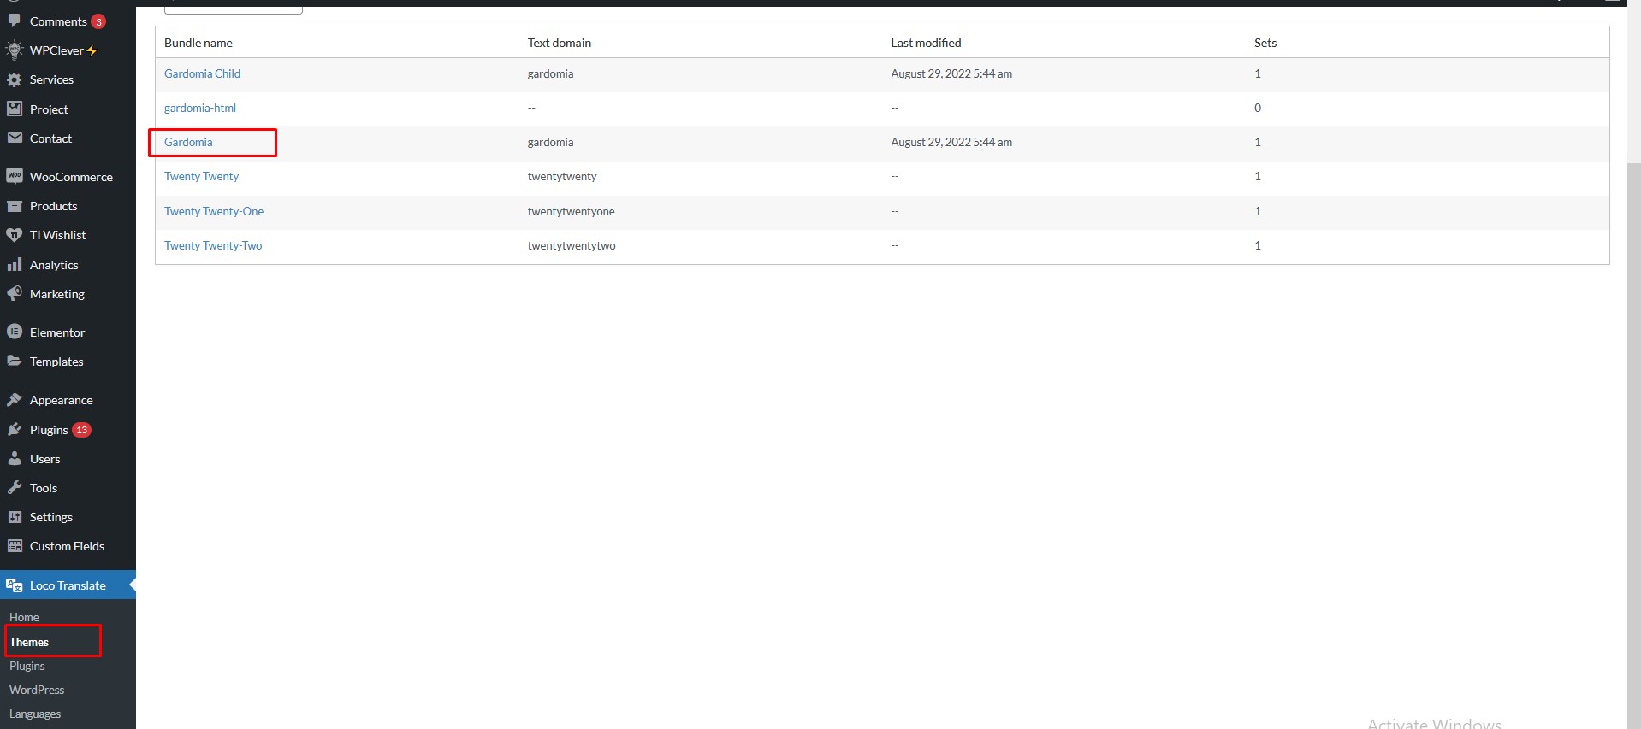Open the Gardomia Child bundle
The height and width of the screenshot is (729, 1641).
click(x=202, y=73)
